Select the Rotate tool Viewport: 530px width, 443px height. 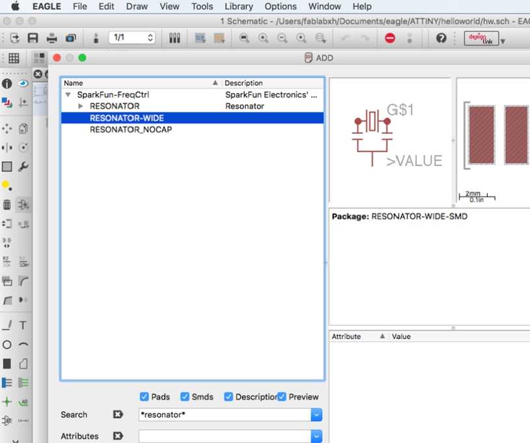click(23, 148)
